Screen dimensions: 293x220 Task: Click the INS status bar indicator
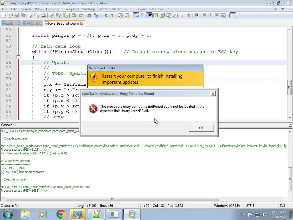tap(282, 206)
